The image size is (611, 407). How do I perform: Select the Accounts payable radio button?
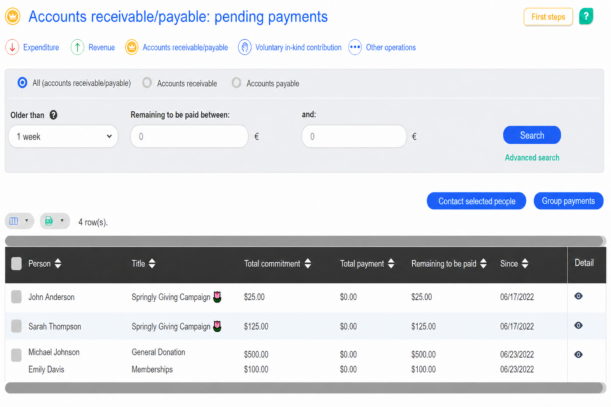237,83
